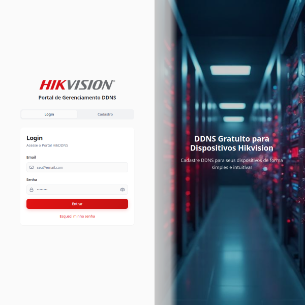The height and width of the screenshot is (305, 305).
Task: Click DDNS Gratuito para Dispositivos Hikvision headline
Action: 232,143
